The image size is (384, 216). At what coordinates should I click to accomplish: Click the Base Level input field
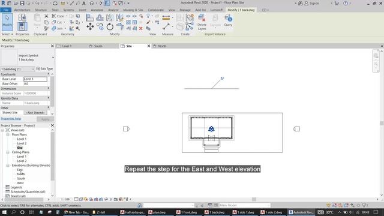35,79
